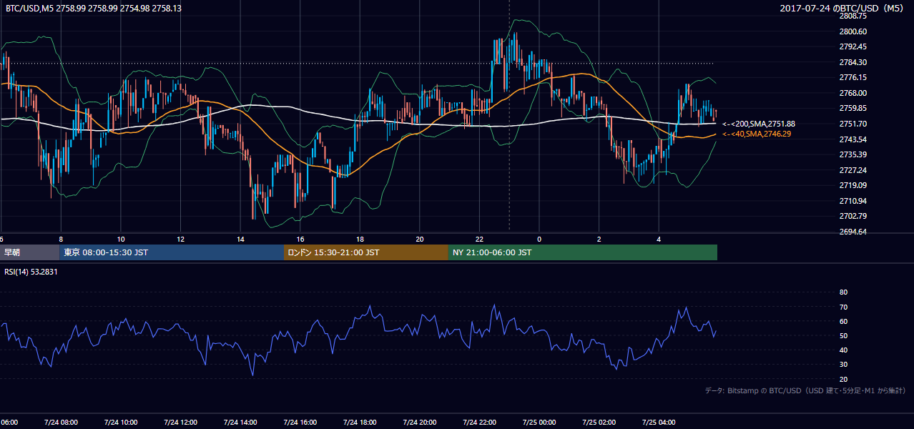The height and width of the screenshot is (429, 914).
Task: Select the NY 21:00-06:00 JST session bar
Action: (x=583, y=252)
